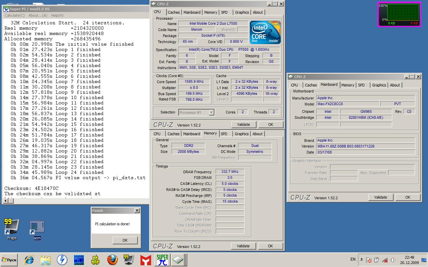428x267 pixels.
Task: Open the Help(H) menu in Super PI
Action: 57,15
